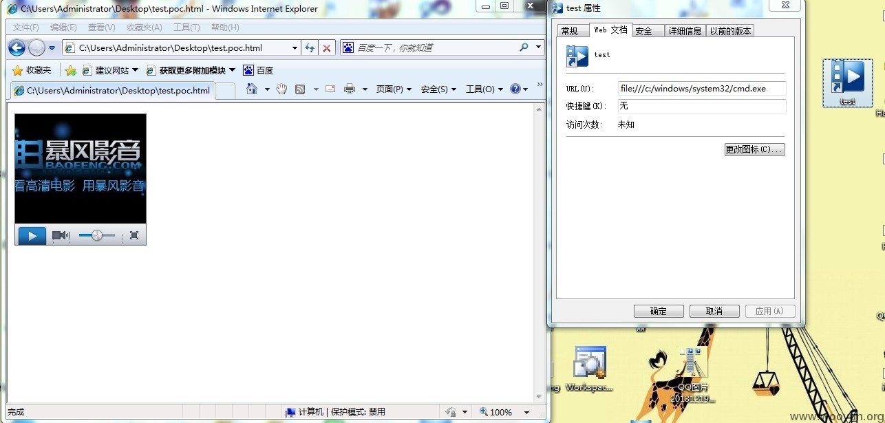Open the 页面(P) command bar menu
The height and width of the screenshot is (423, 885).
394,89
